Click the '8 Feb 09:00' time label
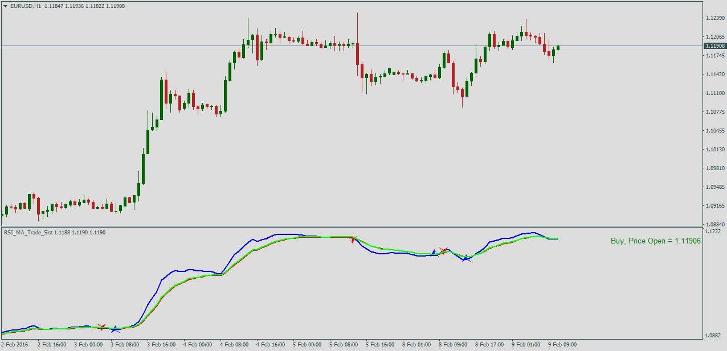 [x=453, y=344]
